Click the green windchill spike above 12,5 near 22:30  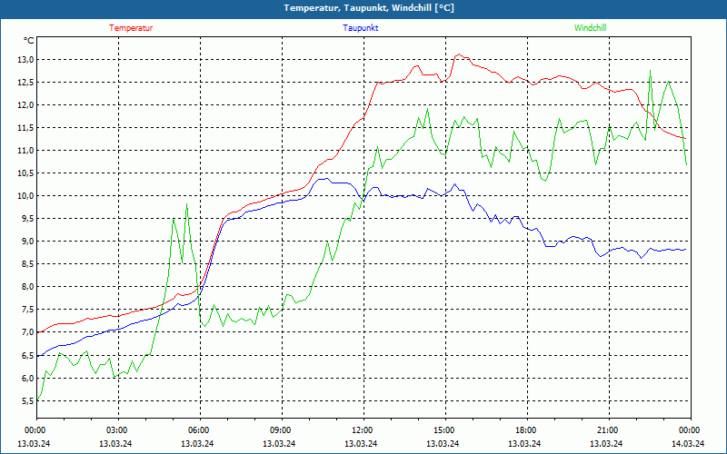[651, 71]
